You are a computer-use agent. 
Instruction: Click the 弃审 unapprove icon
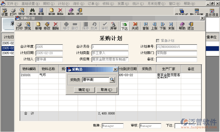click(113, 26)
